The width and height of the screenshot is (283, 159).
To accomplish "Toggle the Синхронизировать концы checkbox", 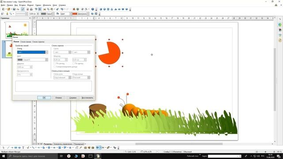I will pos(55,67).
